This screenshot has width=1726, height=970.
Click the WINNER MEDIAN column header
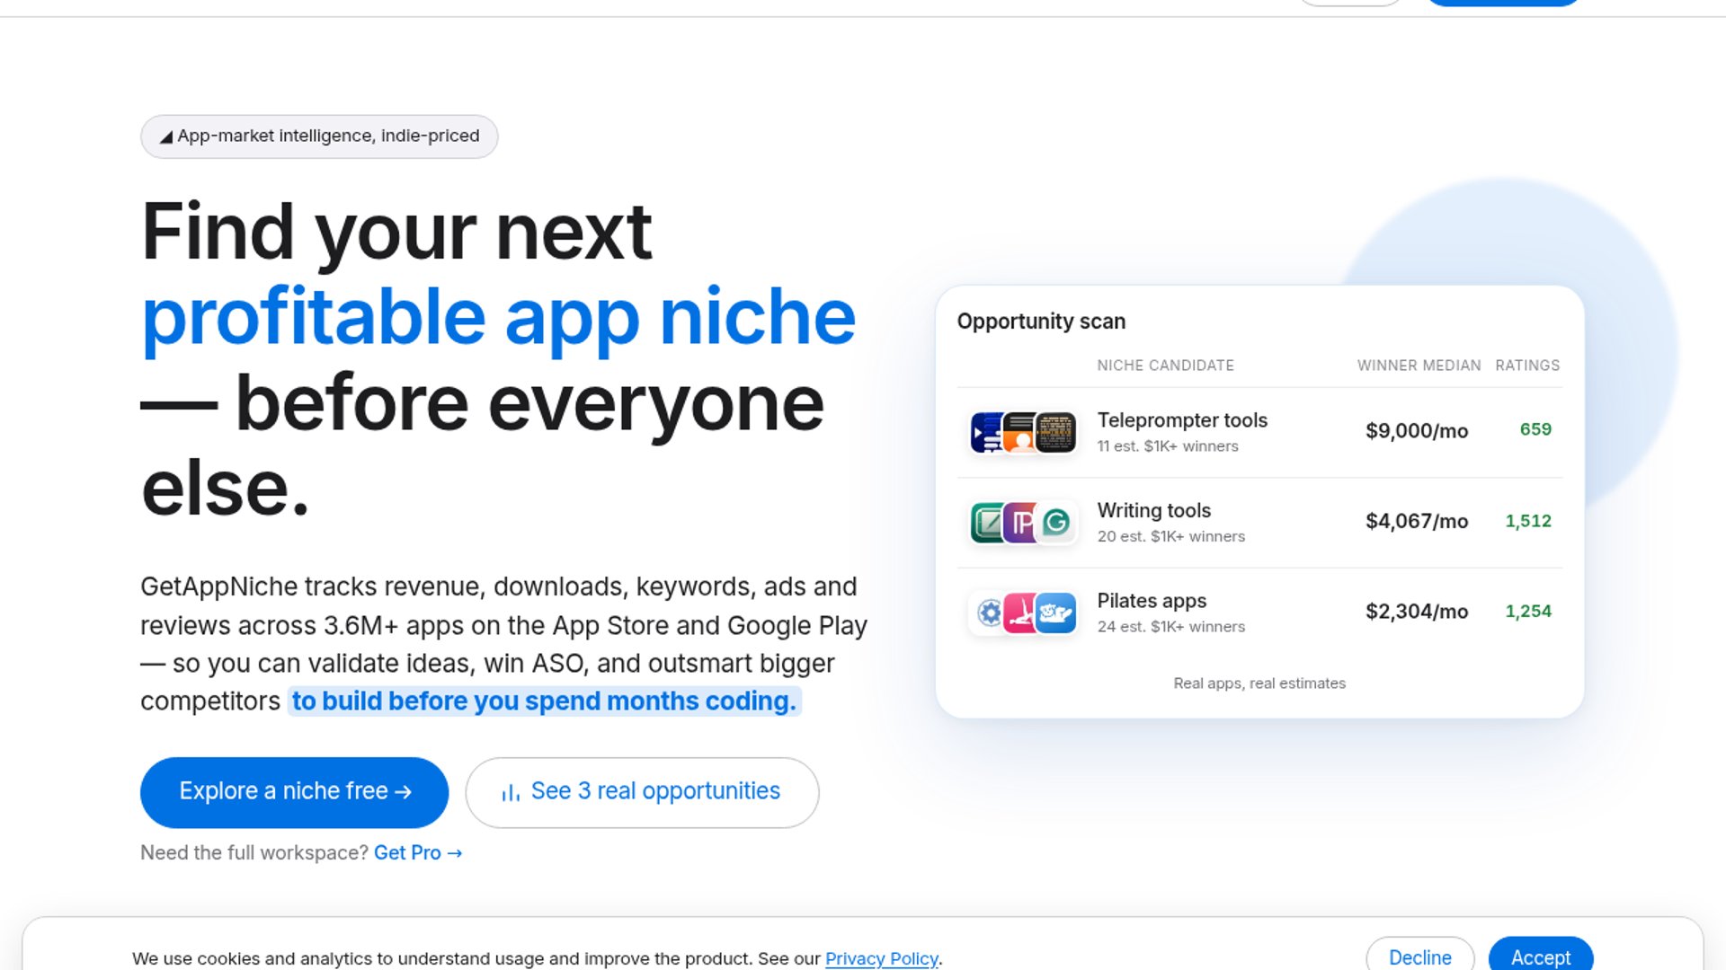click(1419, 366)
